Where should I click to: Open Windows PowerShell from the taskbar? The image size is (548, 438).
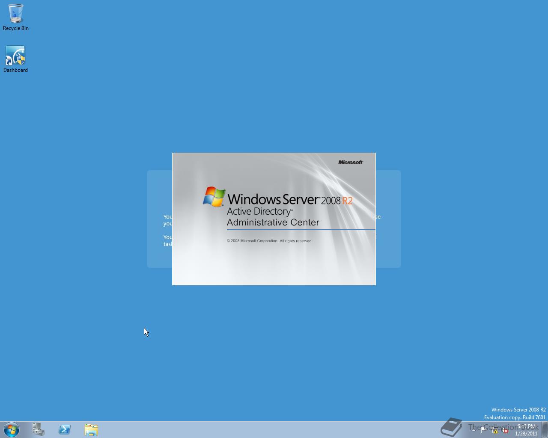pos(65,429)
